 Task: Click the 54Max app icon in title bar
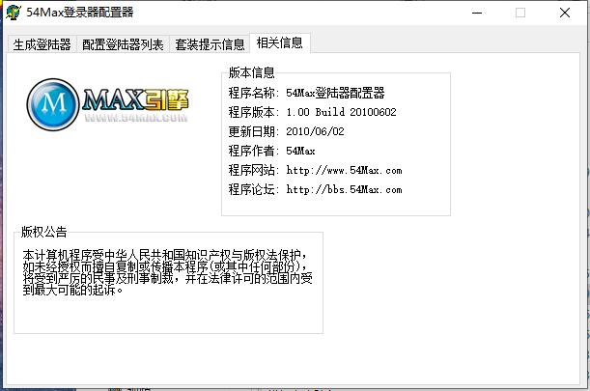pyautogui.click(x=14, y=13)
